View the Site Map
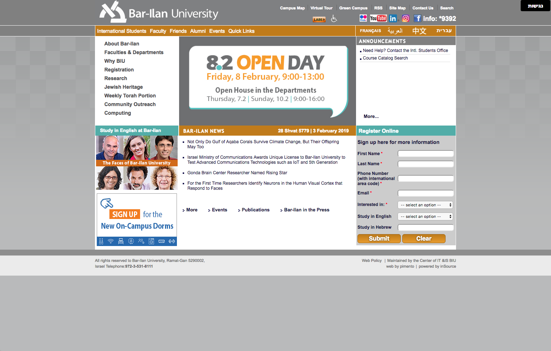551x351 pixels. [x=398, y=8]
